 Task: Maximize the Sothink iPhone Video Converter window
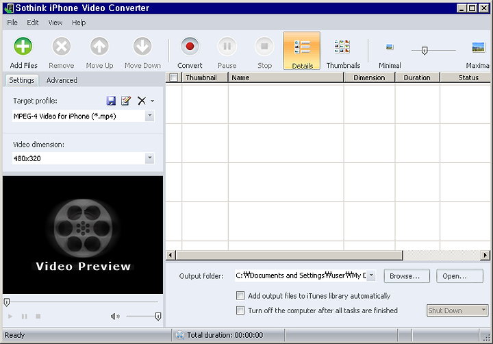coord(472,8)
